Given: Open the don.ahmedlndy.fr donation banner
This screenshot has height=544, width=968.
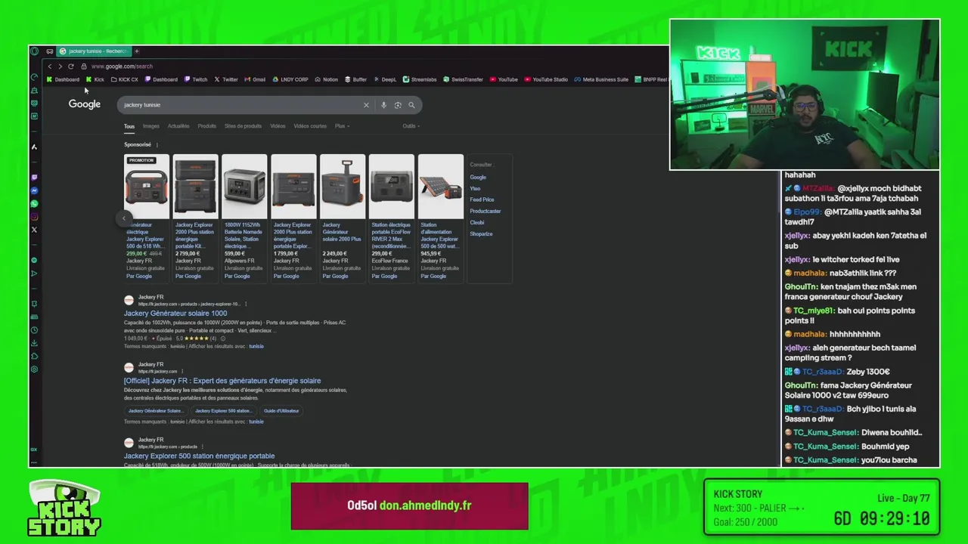Looking at the screenshot, I should 409,505.
